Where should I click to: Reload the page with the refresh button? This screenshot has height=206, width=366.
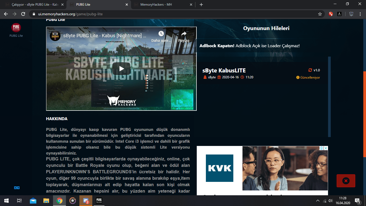tap(23, 14)
